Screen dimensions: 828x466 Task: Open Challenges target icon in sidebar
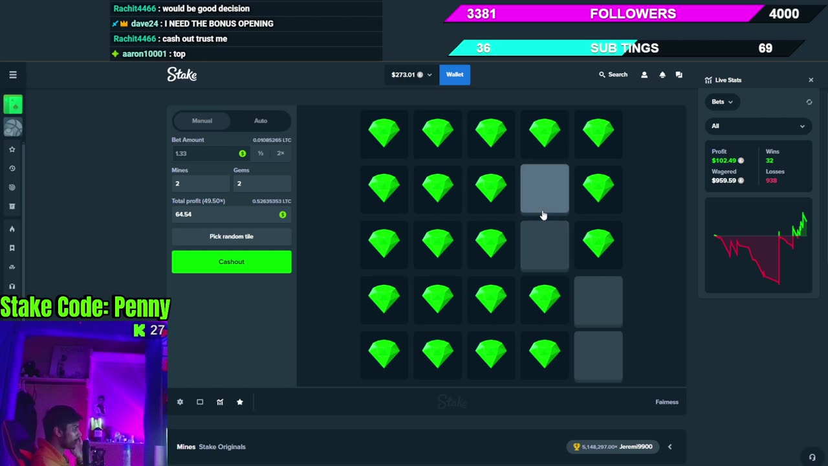pyautogui.click(x=12, y=188)
